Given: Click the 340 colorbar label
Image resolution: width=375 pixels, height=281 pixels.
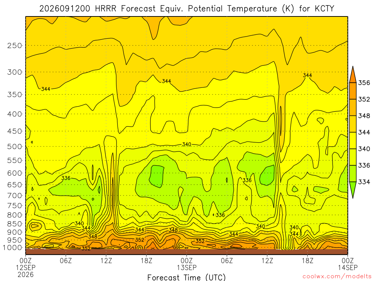Looking at the screenshot, I should coord(364,149).
